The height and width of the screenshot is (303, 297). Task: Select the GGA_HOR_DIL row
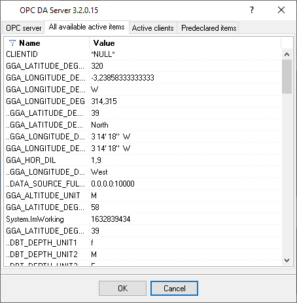[143, 160]
